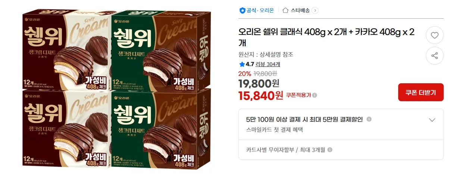Click the house icon beside 스타배송
Image resolution: width=450 pixels, height=174 pixels.
(285, 10)
